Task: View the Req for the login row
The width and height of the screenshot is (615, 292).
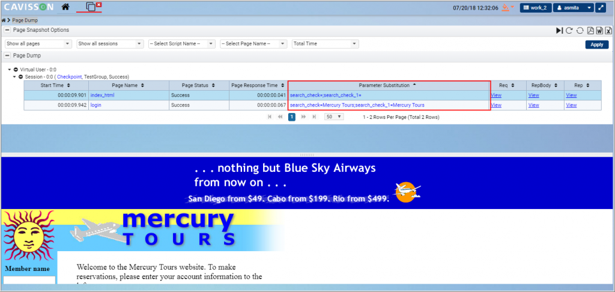Action: pyautogui.click(x=496, y=105)
